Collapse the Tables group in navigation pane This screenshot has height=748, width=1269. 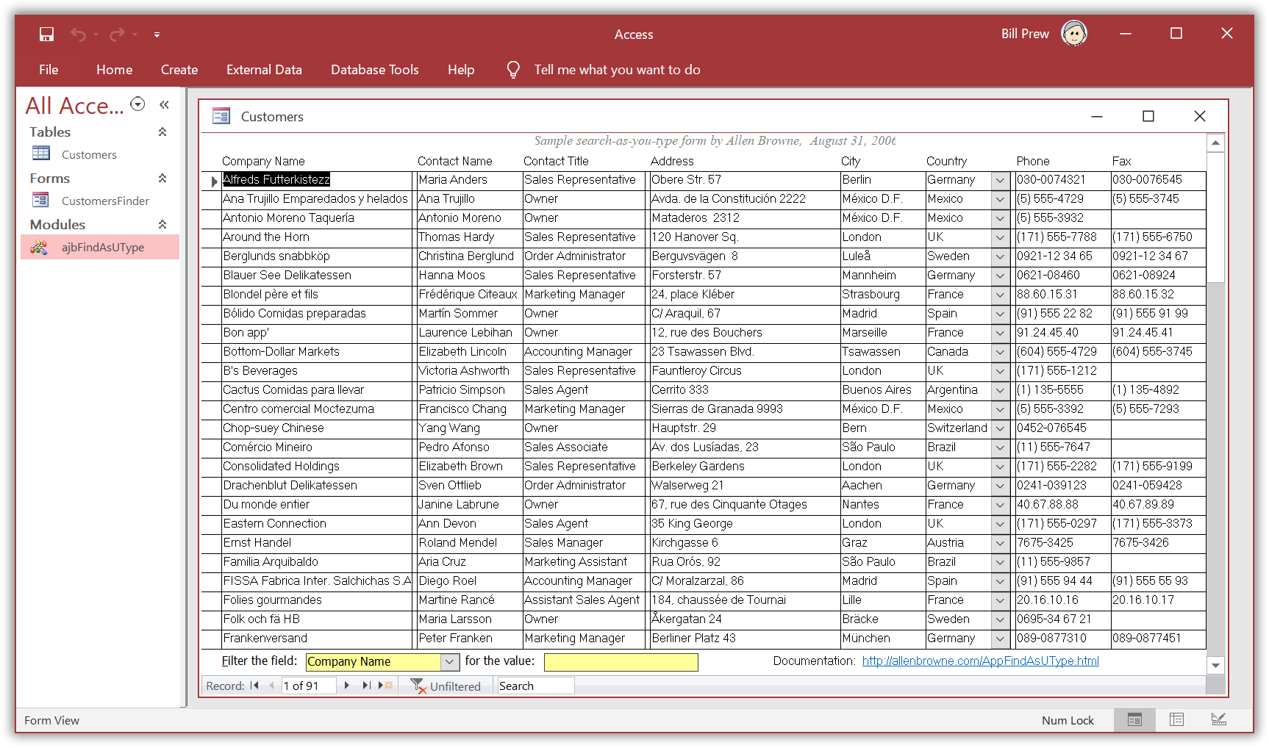[162, 132]
